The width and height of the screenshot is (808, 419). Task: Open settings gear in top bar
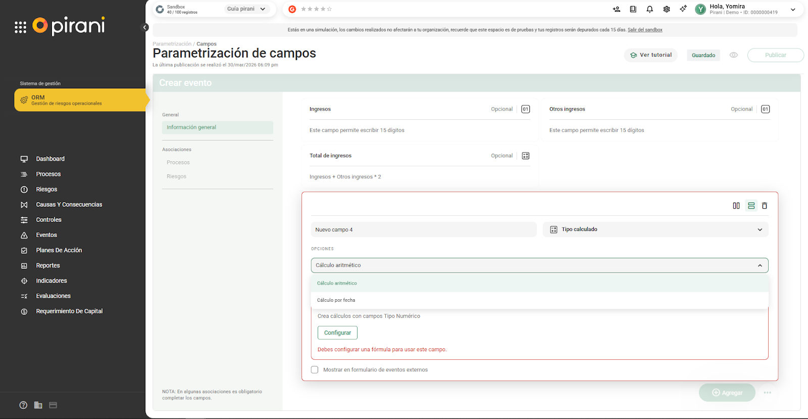pos(667,9)
